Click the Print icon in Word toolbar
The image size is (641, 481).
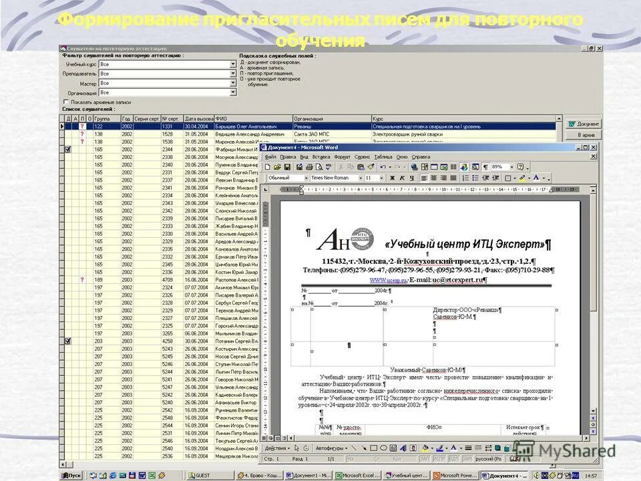point(309,167)
